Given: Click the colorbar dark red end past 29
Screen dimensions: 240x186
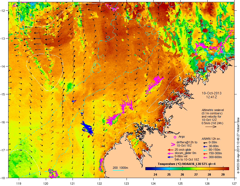Looking at the screenshot, I should click(227, 169).
